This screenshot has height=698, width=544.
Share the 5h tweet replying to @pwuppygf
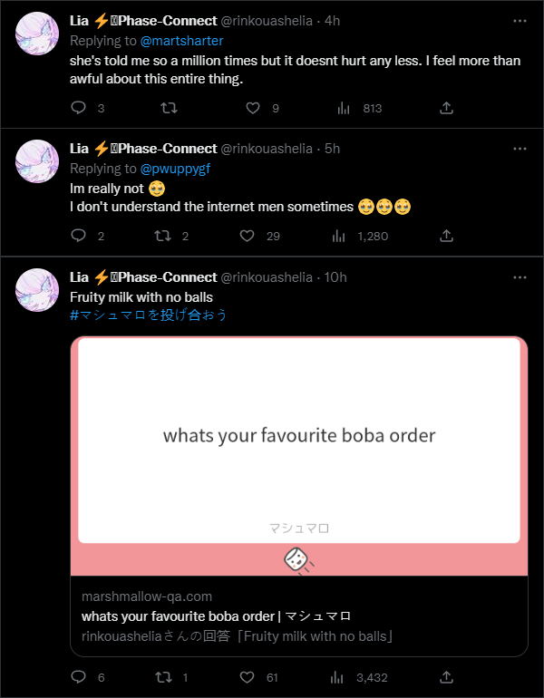coord(446,236)
